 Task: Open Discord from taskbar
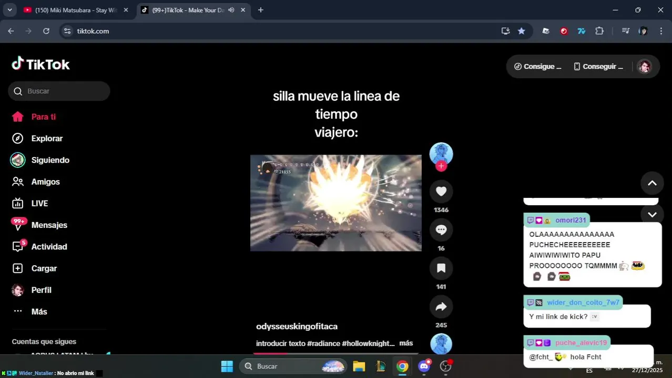[424, 366]
